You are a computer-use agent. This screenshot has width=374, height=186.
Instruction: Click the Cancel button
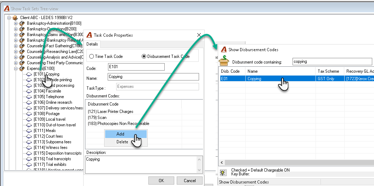tap(189, 181)
